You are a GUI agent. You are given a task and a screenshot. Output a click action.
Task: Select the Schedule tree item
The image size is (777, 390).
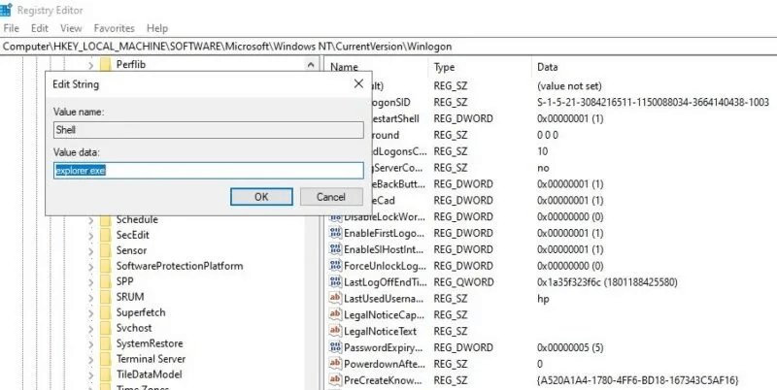[x=137, y=219]
